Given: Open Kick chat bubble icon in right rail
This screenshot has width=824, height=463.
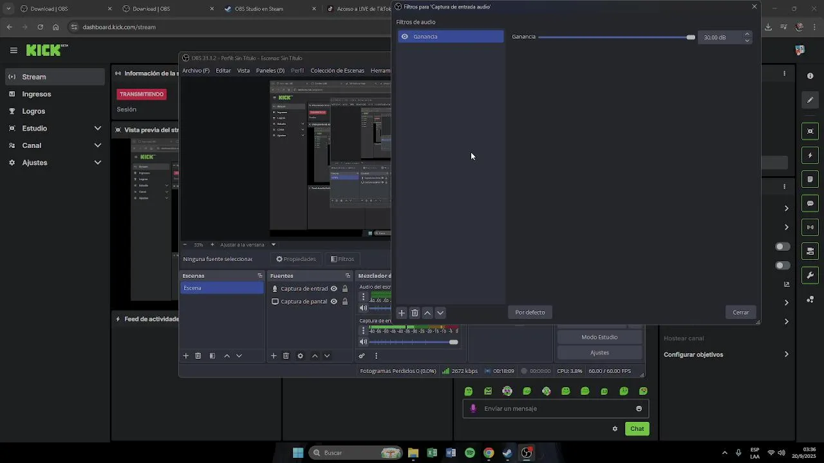Looking at the screenshot, I should click(810, 203).
